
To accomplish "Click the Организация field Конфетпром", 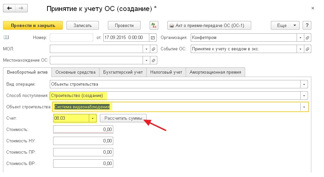I will (x=244, y=38).
